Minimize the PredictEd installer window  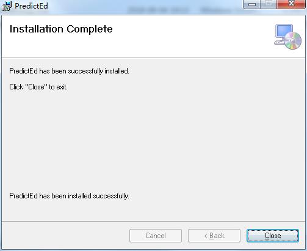tap(252, 4)
